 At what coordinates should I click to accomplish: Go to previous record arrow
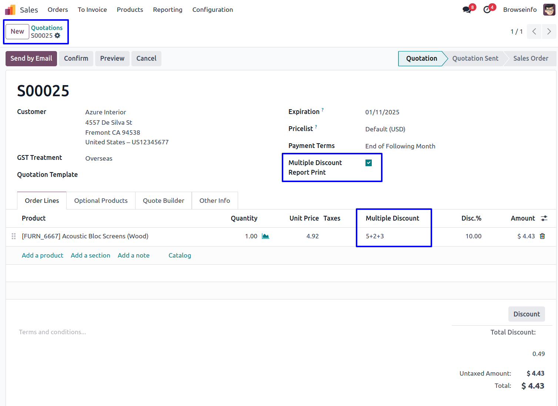[x=534, y=31]
